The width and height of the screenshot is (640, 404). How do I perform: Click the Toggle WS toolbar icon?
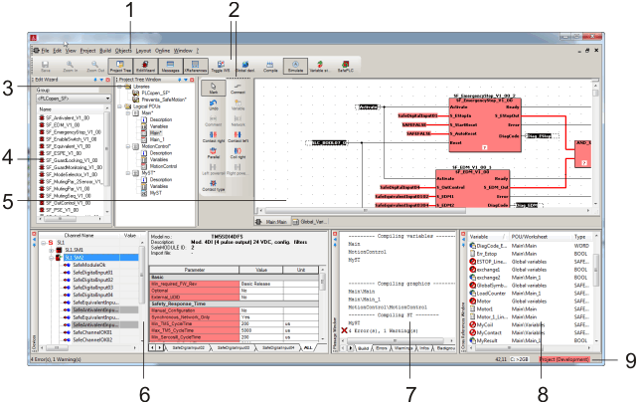coord(221,67)
